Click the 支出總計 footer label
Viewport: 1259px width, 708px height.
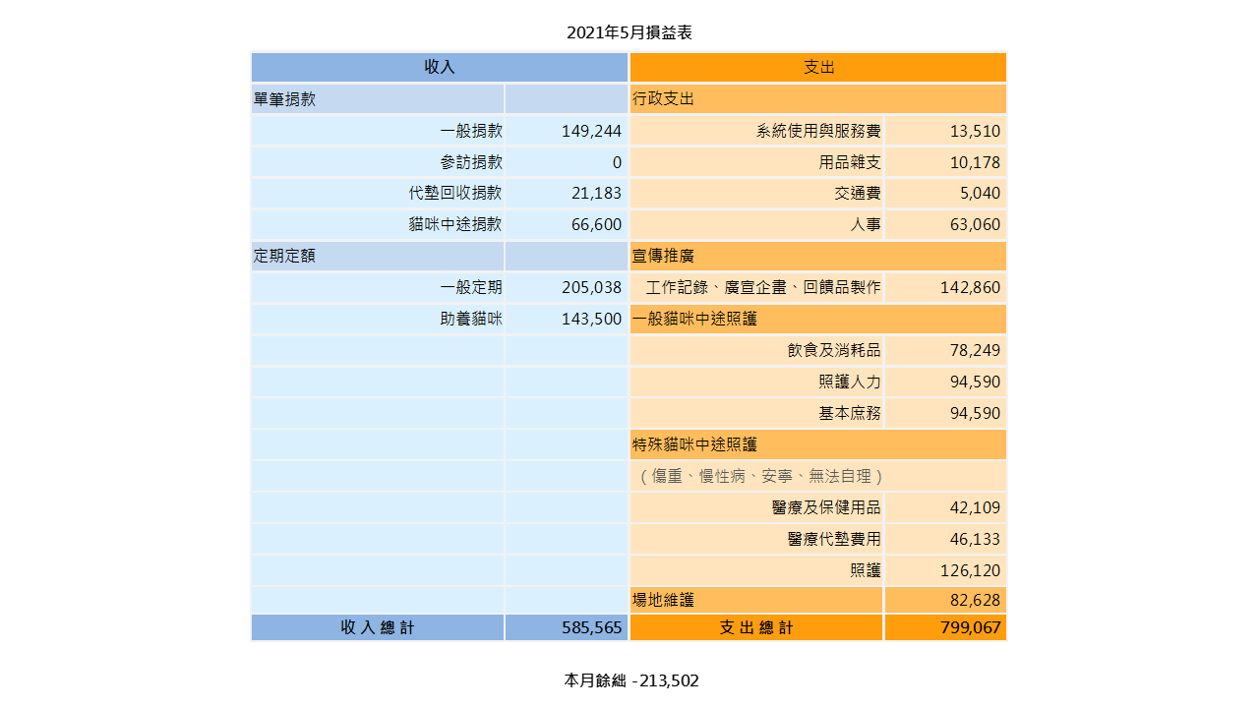(756, 627)
